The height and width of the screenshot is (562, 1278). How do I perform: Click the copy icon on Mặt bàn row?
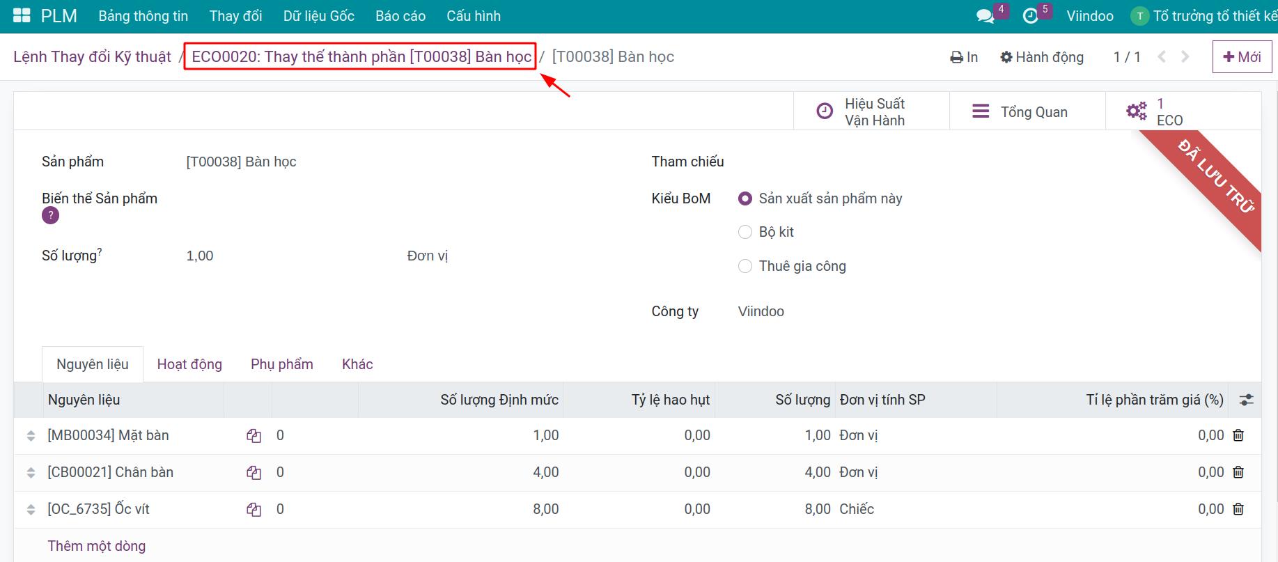tap(254, 436)
